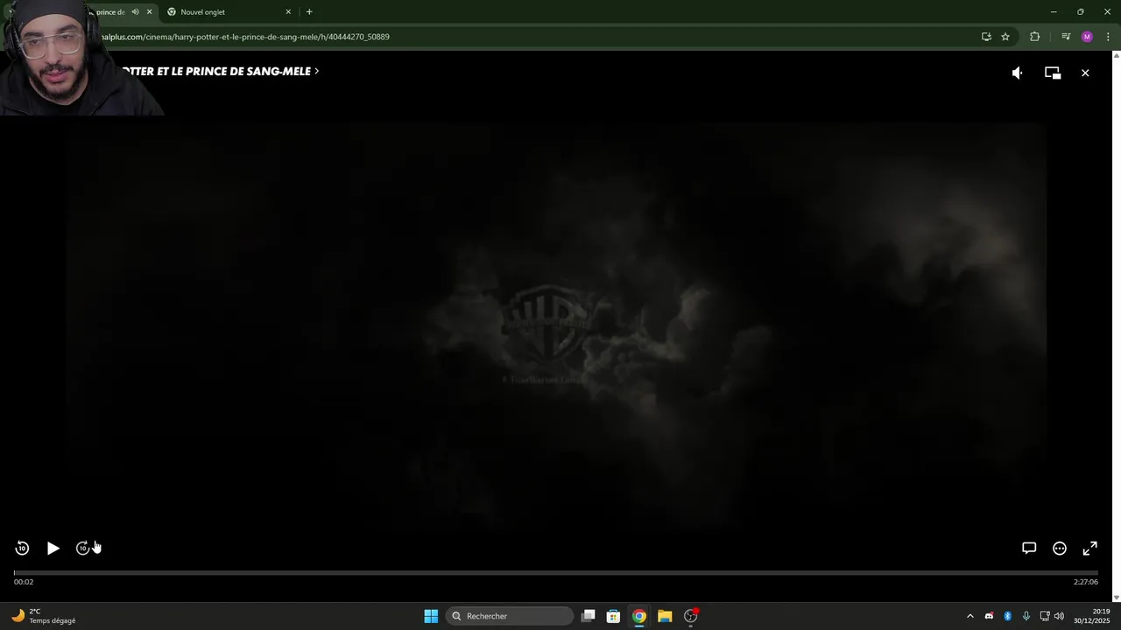
Task: Click the microphone tray icon
Action: point(1026,616)
